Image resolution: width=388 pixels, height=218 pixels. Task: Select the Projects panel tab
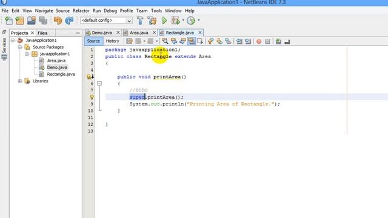click(19, 33)
